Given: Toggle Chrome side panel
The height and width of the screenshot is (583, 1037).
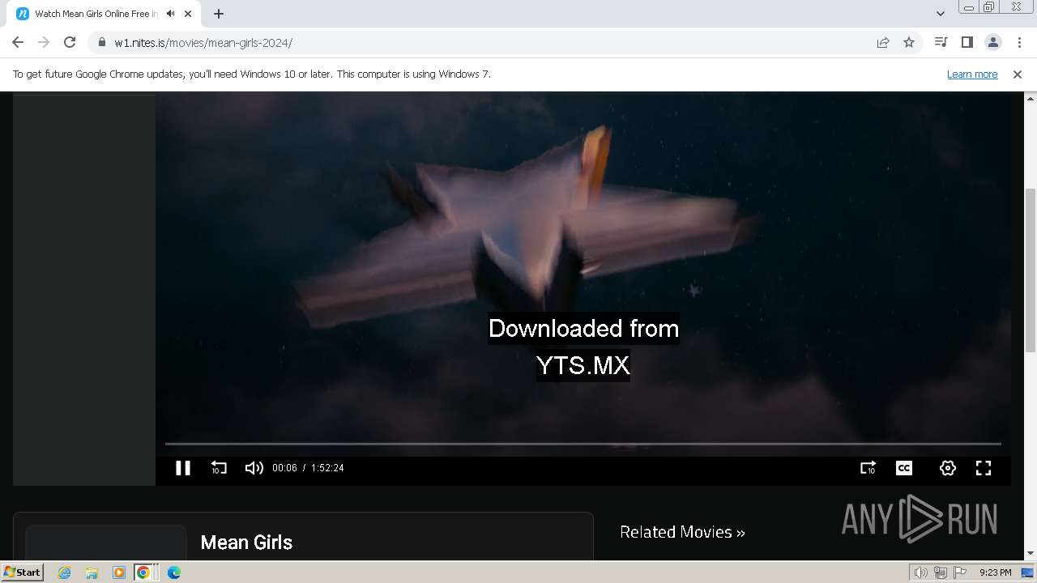Looking at the screenshot, I should click(x=967, y=42).
